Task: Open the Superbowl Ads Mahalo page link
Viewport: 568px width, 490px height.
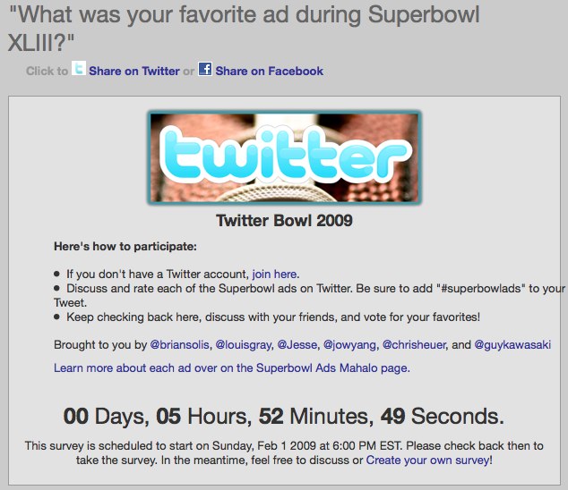Action: coord(232,367)
